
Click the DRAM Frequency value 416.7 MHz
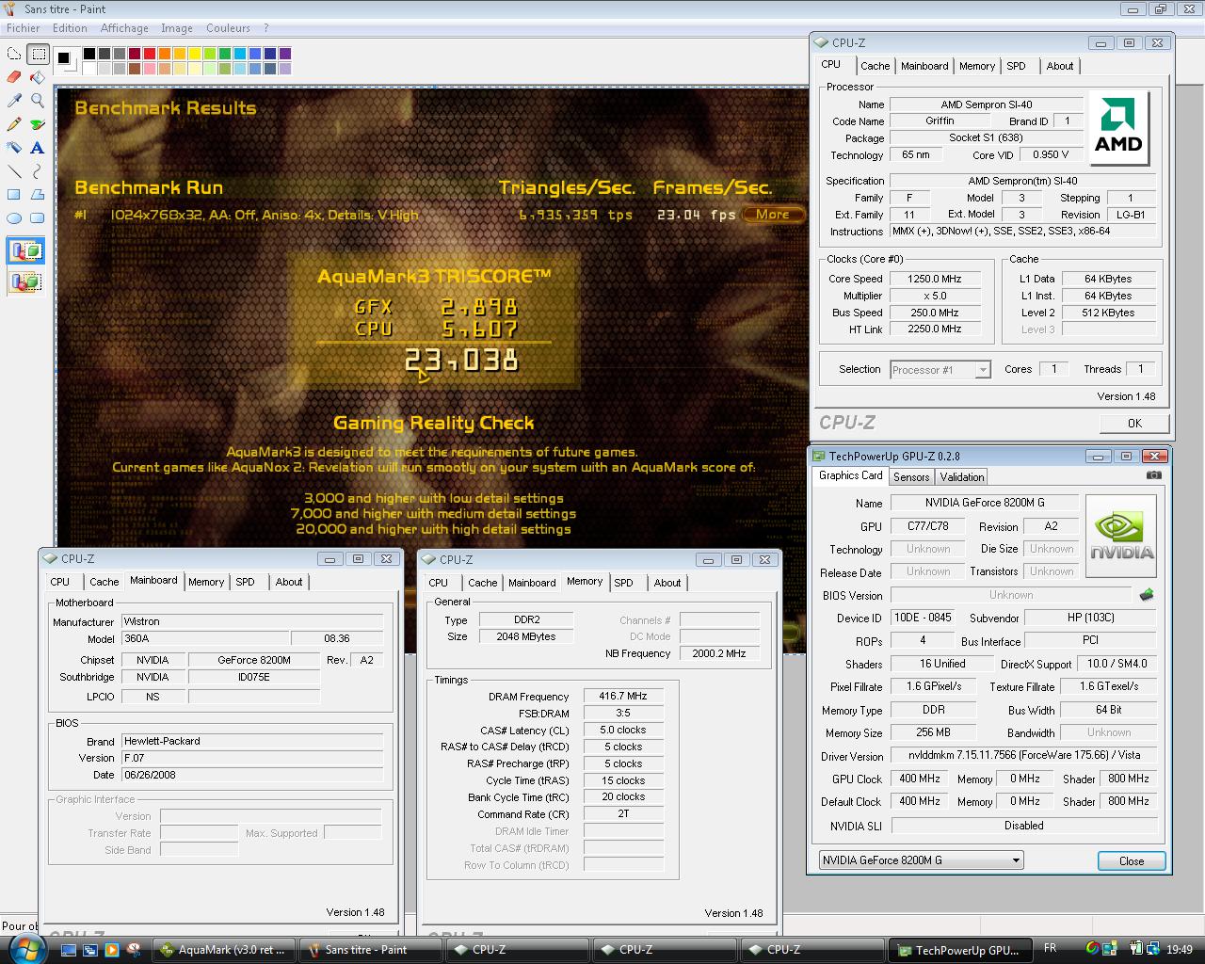623,697
